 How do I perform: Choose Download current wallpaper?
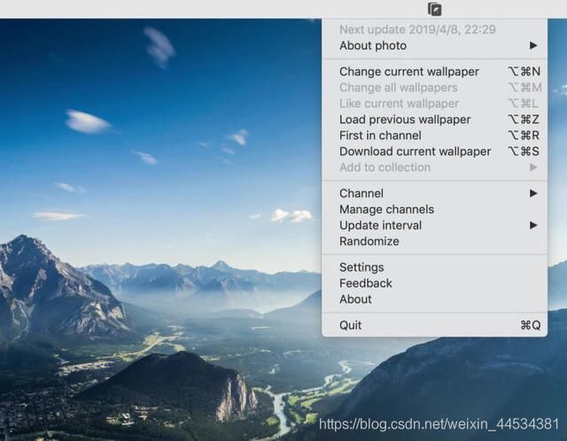(434, 151)
